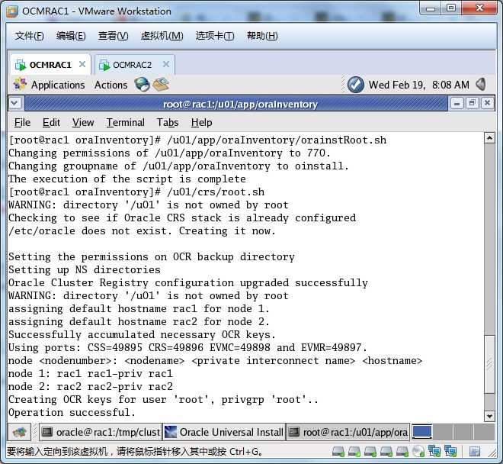Open the terminal Help menu
The width and height of the screenshot is (503, 464).
[201, 122]
